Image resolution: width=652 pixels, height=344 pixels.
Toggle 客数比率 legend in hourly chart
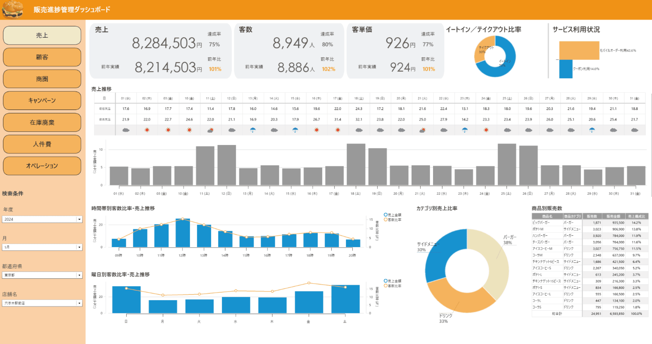point(393,220)
